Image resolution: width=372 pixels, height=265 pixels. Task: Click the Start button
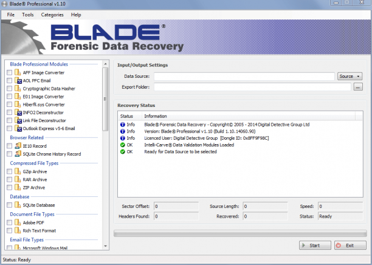(x=315, y=246)
